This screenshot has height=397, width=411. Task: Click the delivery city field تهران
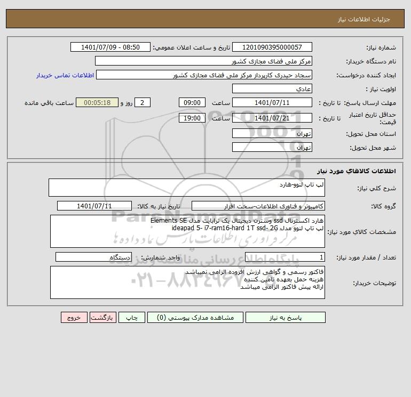272,147
